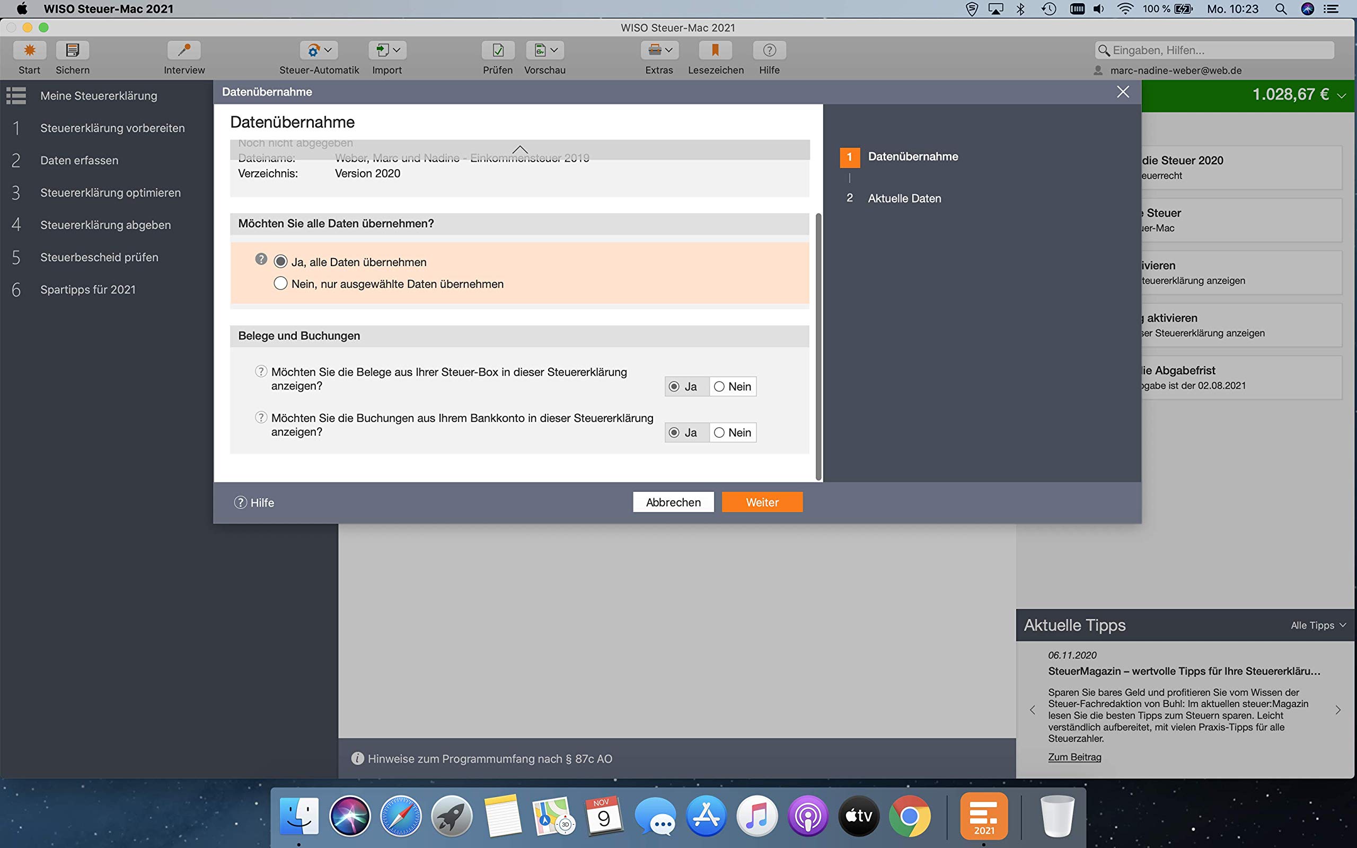Click 'Meine Steuererklärung' sidebar header

coord(99,96)
